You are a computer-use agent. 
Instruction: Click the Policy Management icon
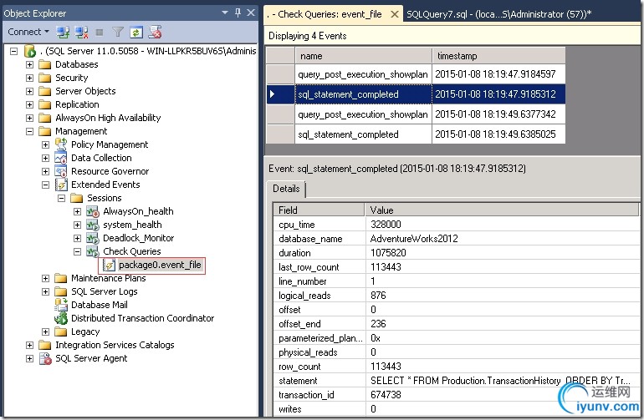[61, 144]
